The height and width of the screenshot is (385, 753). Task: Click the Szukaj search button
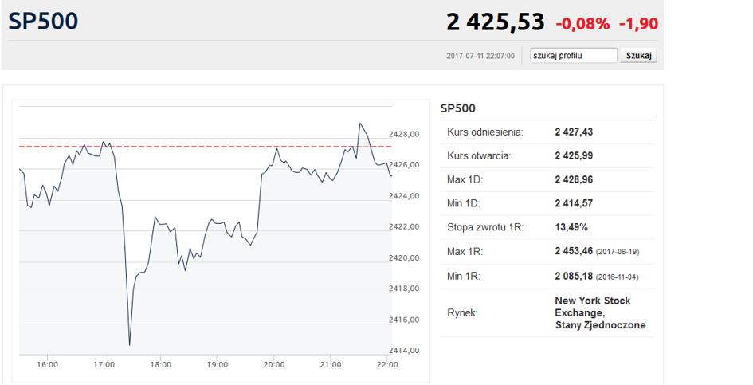[x=638, y=56]
